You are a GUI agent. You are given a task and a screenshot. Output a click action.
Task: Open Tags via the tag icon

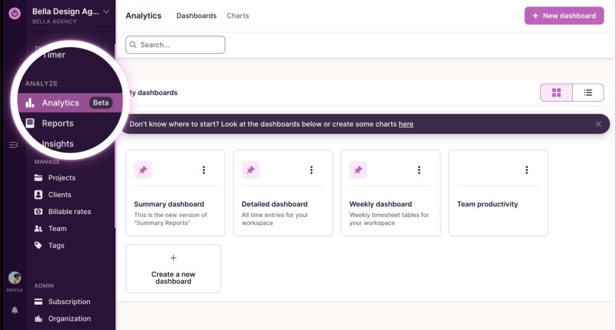pos(38,245)
